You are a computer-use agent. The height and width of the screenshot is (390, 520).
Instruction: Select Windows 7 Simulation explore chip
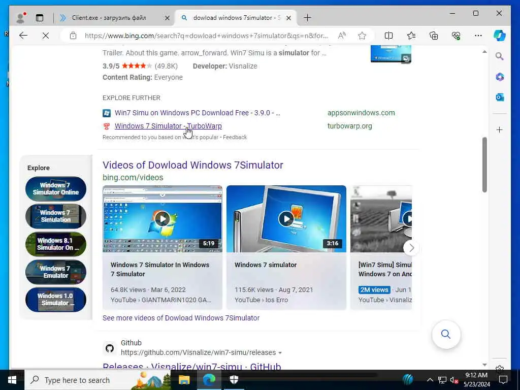[x=56, y=216]
